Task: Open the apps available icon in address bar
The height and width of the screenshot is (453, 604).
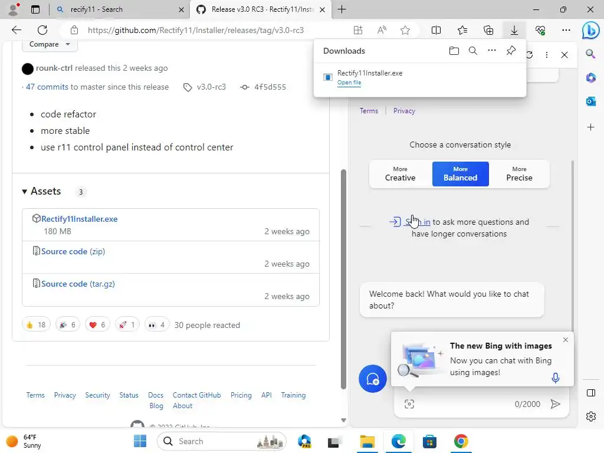Action: (358, 30)
